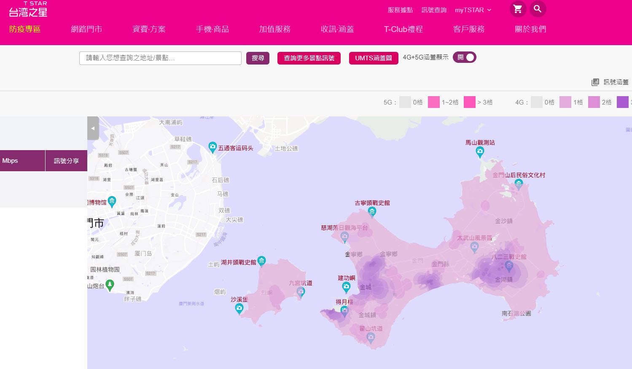This screenshot has width=632, height=369.
Task: Select the 馬山觀測站 camera map marker
Action: pos(480,152)
